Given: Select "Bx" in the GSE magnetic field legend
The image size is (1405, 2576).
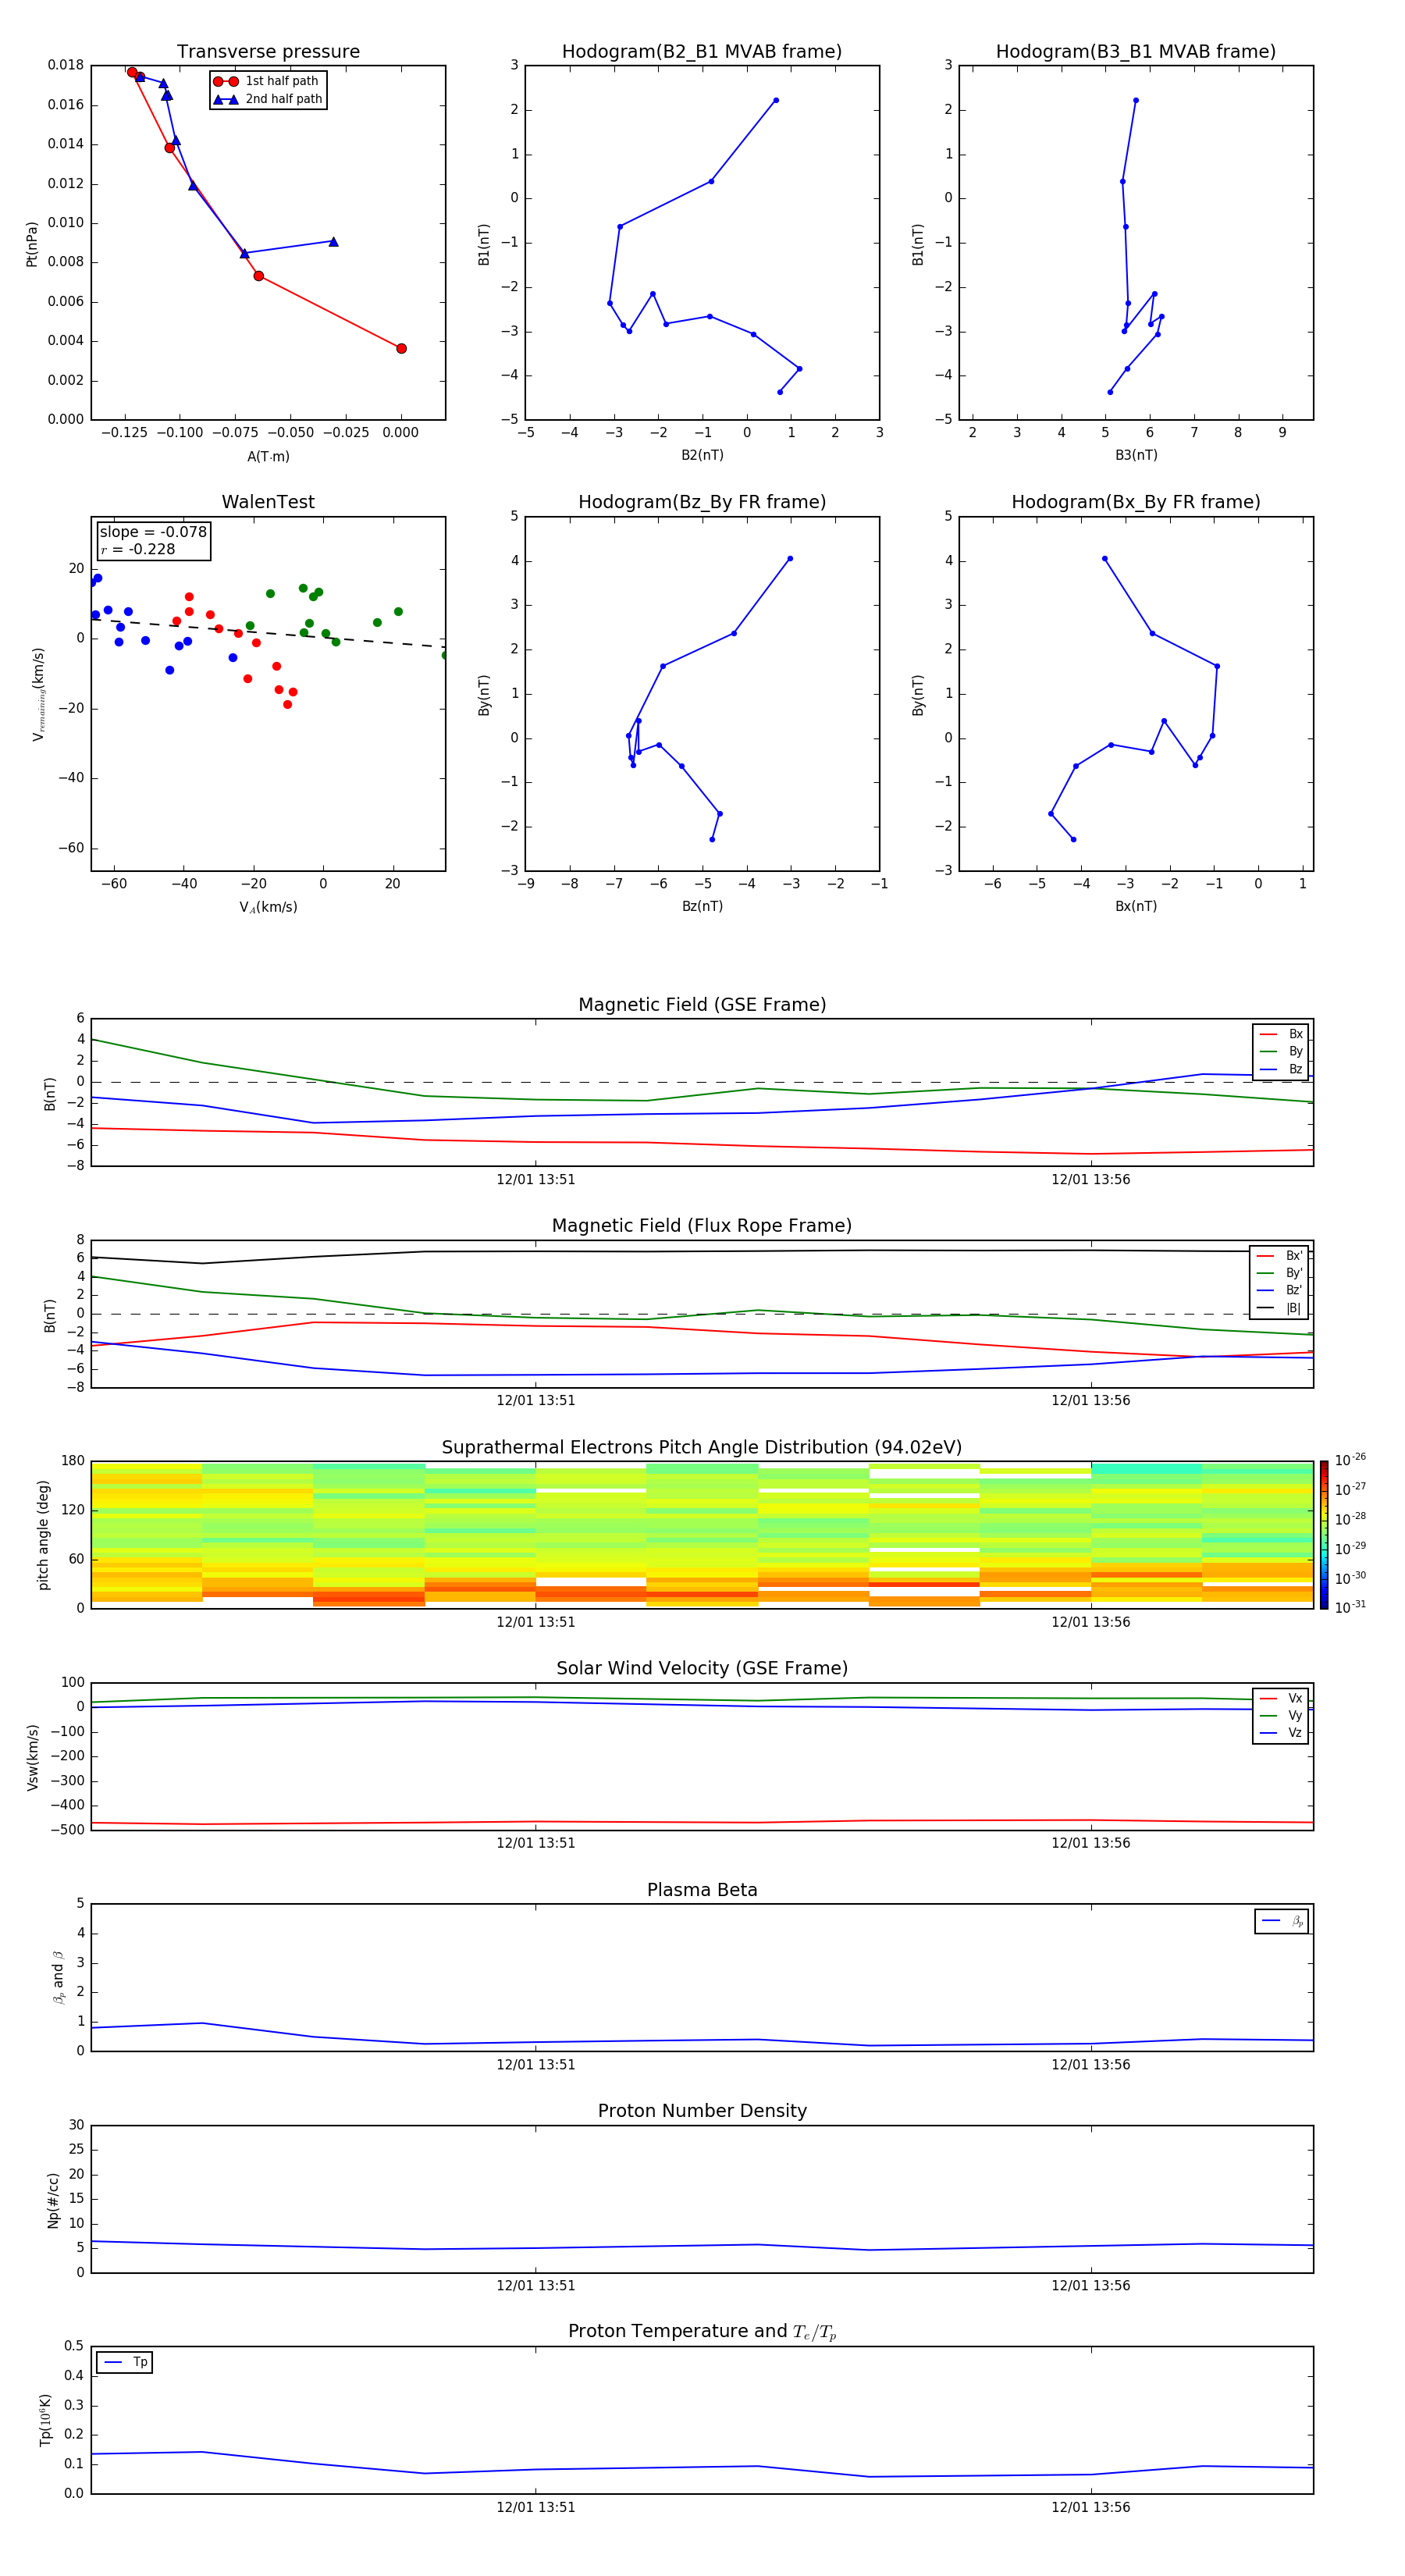Looking at the screenshot, I should 1281,1034.
